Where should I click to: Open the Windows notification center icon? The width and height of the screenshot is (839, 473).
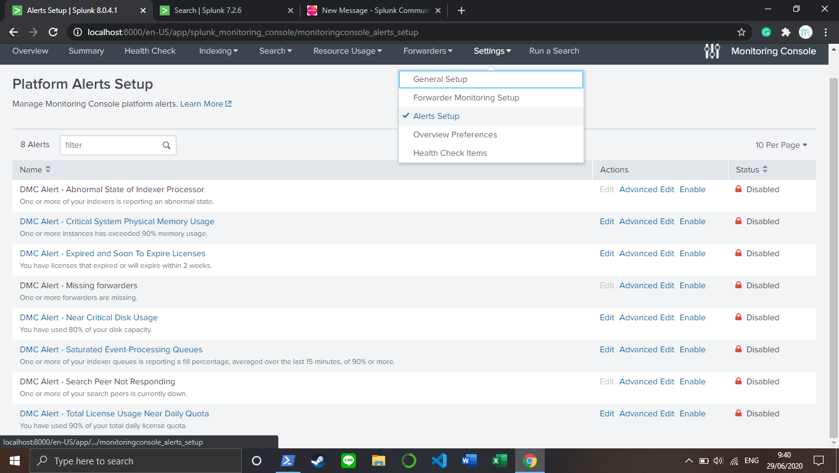point(819,461)
